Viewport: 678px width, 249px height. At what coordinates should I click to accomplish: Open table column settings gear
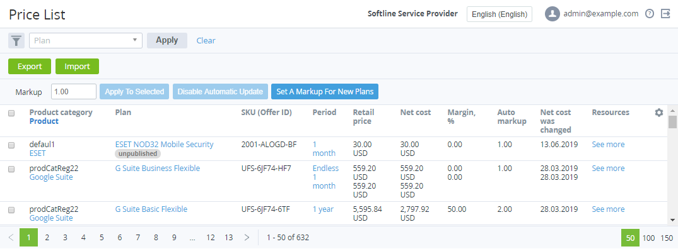point(658,113)
